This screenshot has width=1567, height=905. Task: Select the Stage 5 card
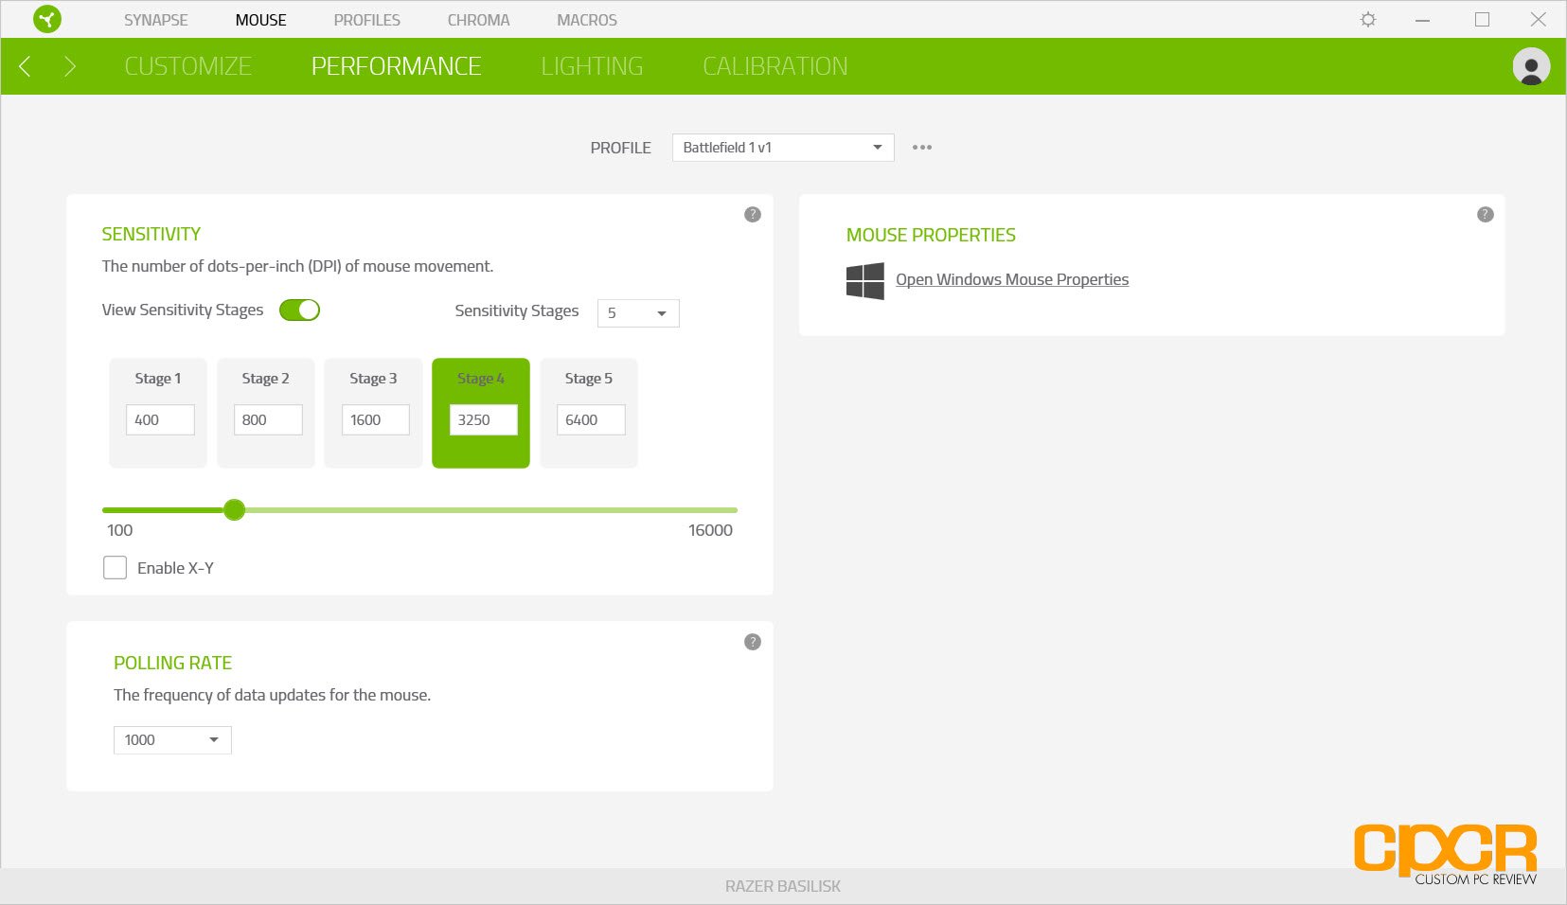point(589,413)
